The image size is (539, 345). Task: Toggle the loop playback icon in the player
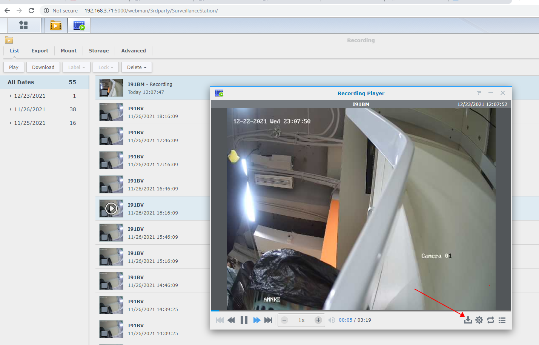490,320
